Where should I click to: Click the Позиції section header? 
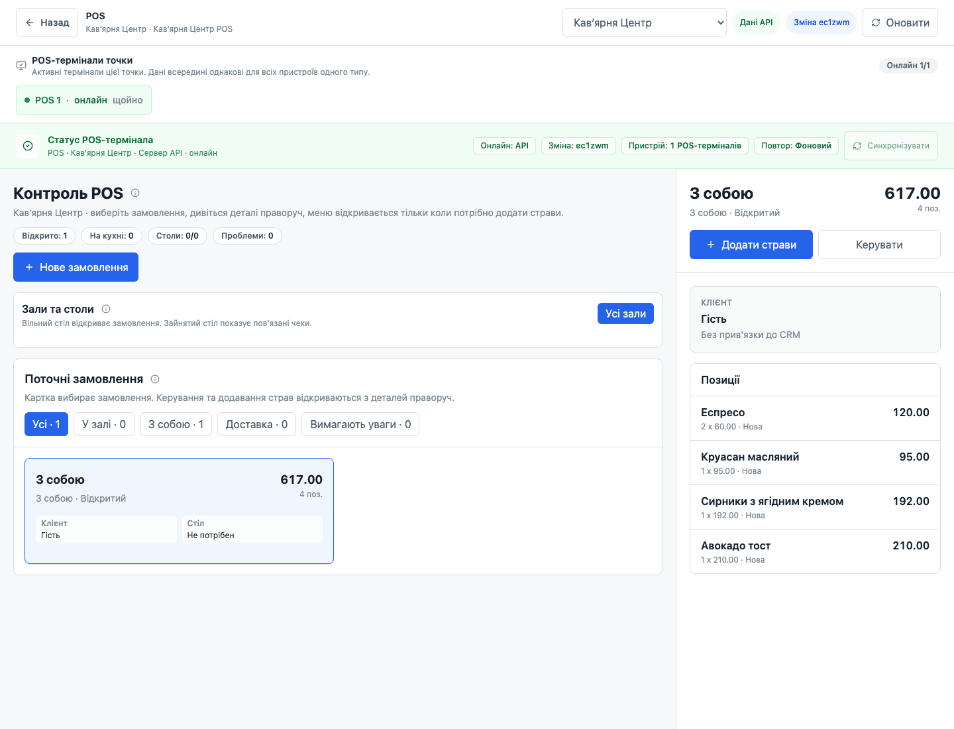tap(815, 380)
